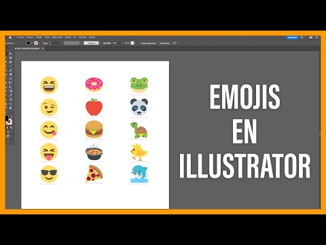The image size is (326, 245).
Task: Select the Scale tool
Action: 11,78
